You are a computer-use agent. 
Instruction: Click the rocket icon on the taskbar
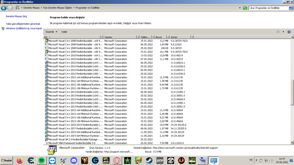coord(63,160)
